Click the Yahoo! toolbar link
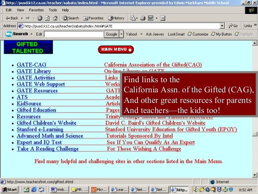The image size is (258, 194). point(131,34)
